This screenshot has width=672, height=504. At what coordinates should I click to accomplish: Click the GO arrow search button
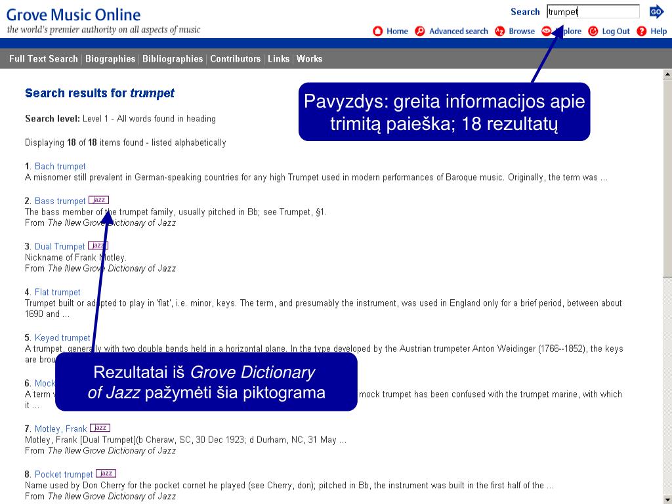[656, 12]
